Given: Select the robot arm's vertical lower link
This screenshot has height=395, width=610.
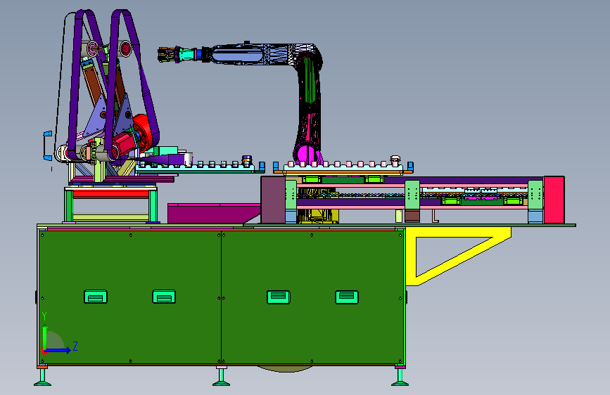Looking at the screenshot, I should coord(310,105).
